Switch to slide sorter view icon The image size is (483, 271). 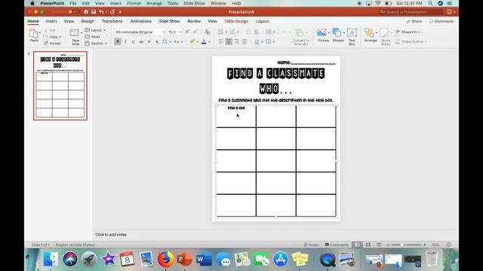tap(368, 245)
